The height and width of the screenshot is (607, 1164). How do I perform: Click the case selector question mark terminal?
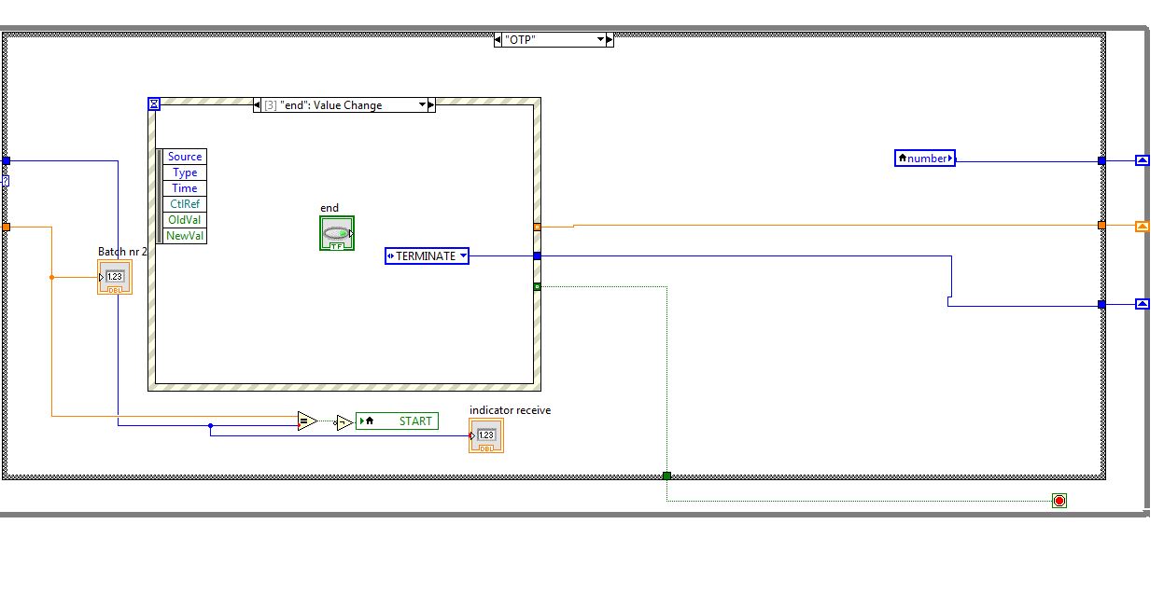pyautogui.click(x=5, y=180)
